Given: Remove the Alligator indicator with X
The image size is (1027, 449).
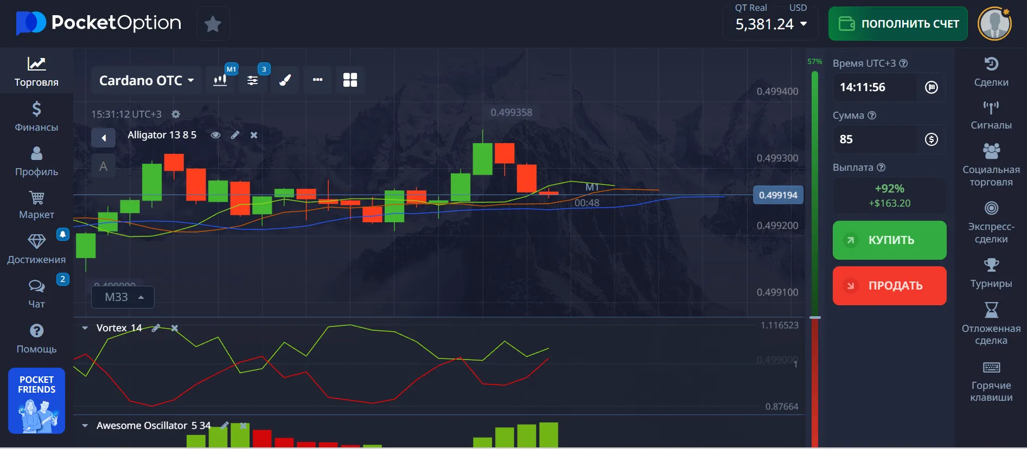Looking at the screenshot, I should [x=254, y=135].
